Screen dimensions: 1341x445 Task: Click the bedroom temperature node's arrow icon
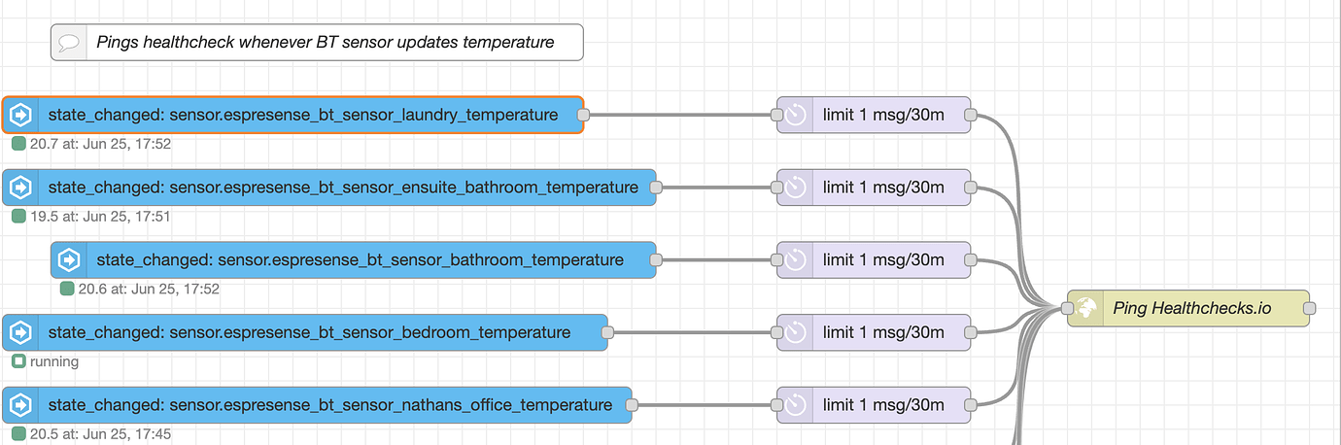tap(19, 332)
